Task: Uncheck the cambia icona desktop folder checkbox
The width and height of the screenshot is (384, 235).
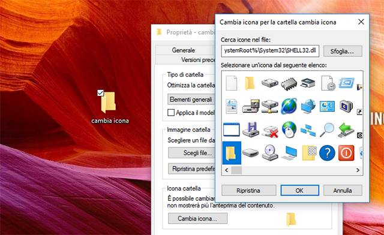Action: click(100, 93)
